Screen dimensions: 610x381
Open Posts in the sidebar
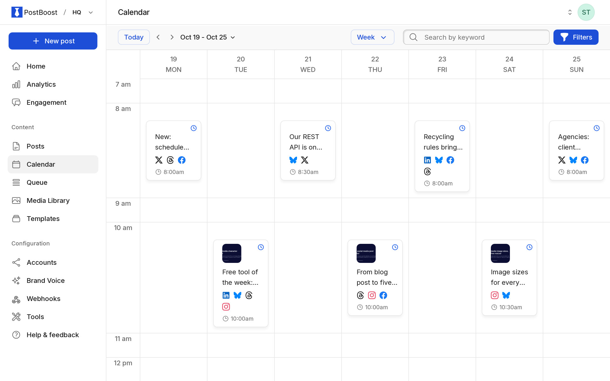coord(53,146)
